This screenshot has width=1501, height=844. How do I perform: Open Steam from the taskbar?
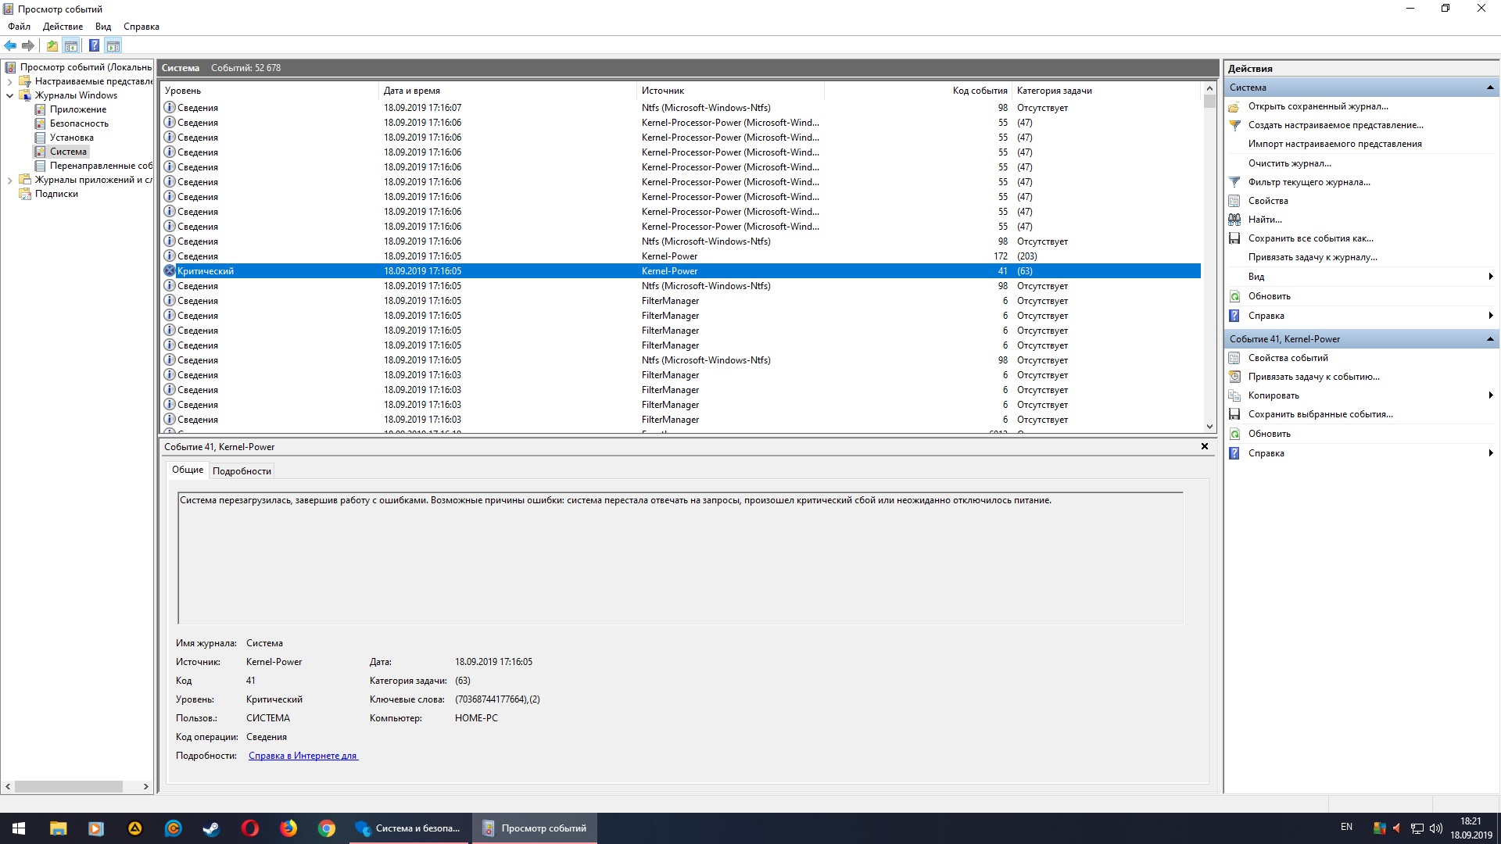pyautogui.click(x=211, y=828)
